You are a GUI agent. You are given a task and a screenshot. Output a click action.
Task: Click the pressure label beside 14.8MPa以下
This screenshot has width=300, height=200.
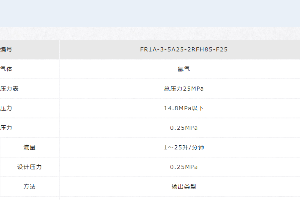coord(6,108)
